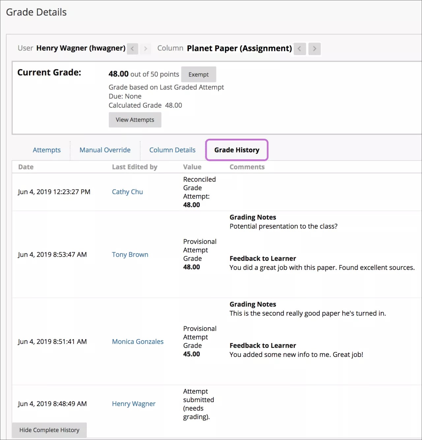
Task: Click the Last Edited by column header
Action: 135,167
